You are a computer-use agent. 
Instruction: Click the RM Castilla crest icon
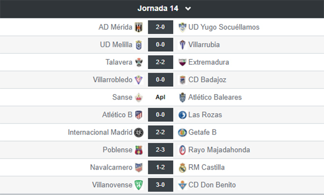tap(182, 168)
